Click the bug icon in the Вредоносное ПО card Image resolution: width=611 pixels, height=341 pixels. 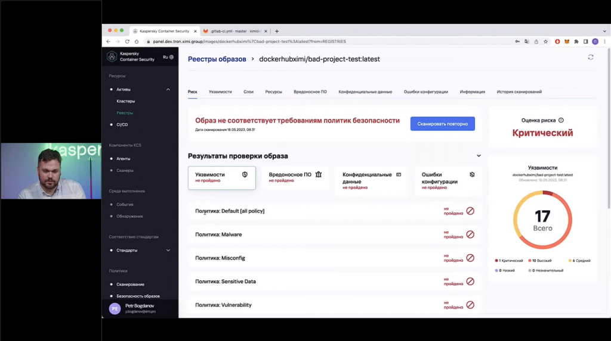pos(319,174)
